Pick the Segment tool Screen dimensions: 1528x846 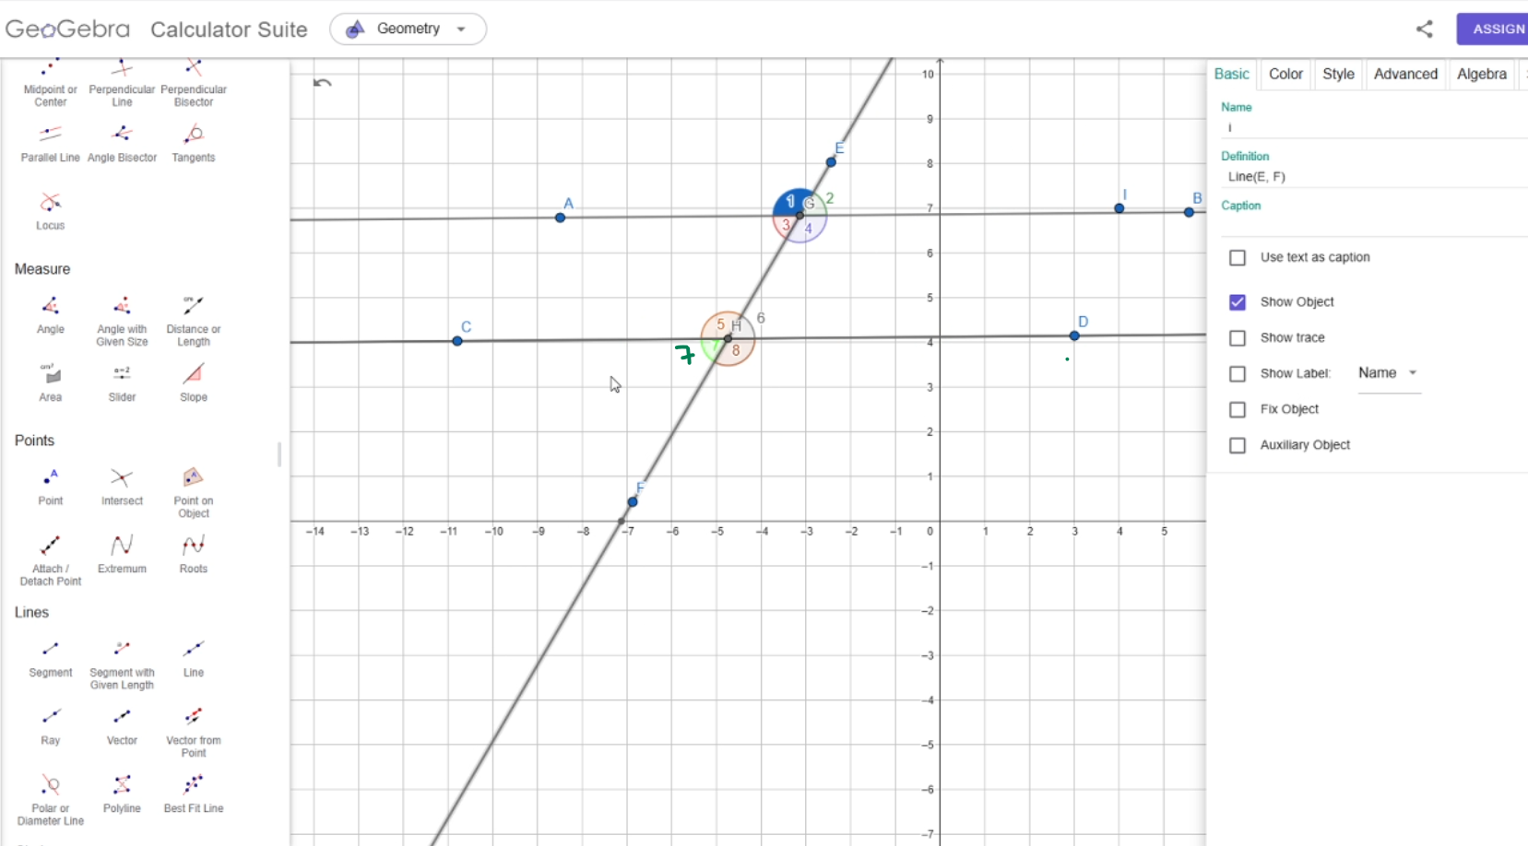click(50, 659)
